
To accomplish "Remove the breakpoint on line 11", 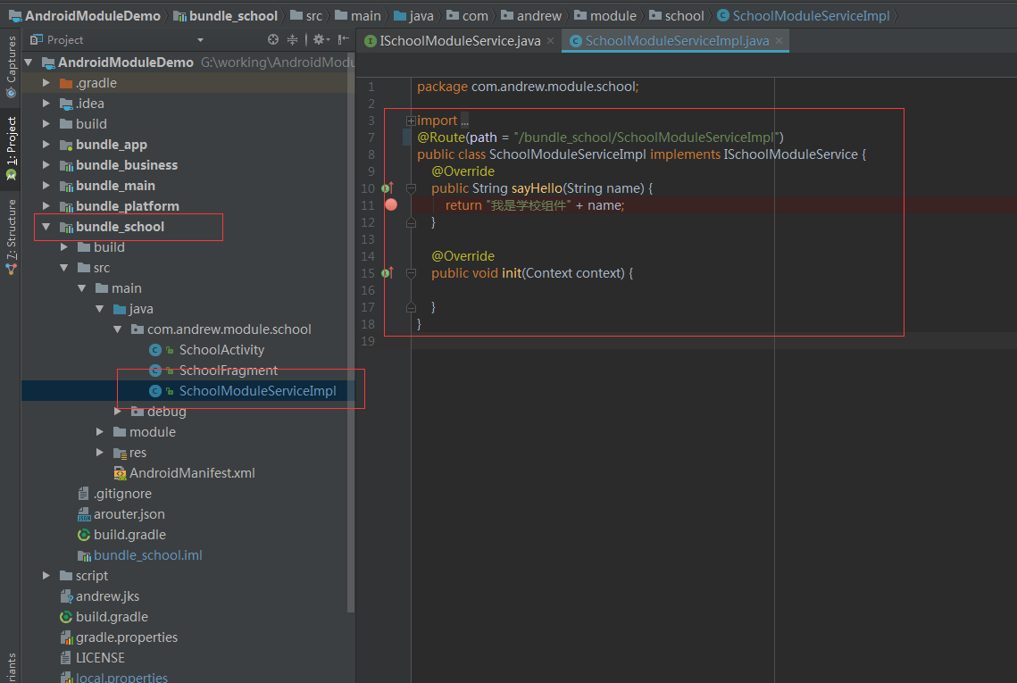I will pos(391,205).
